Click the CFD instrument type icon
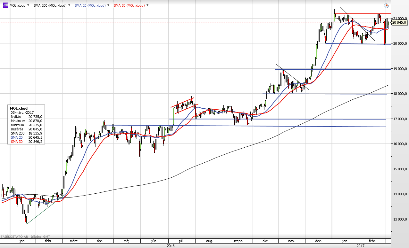This screenshot has height=248, width=409. click(6, 5)
